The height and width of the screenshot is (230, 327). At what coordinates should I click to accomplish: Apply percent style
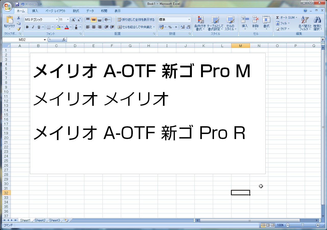(x=170, y=27)
